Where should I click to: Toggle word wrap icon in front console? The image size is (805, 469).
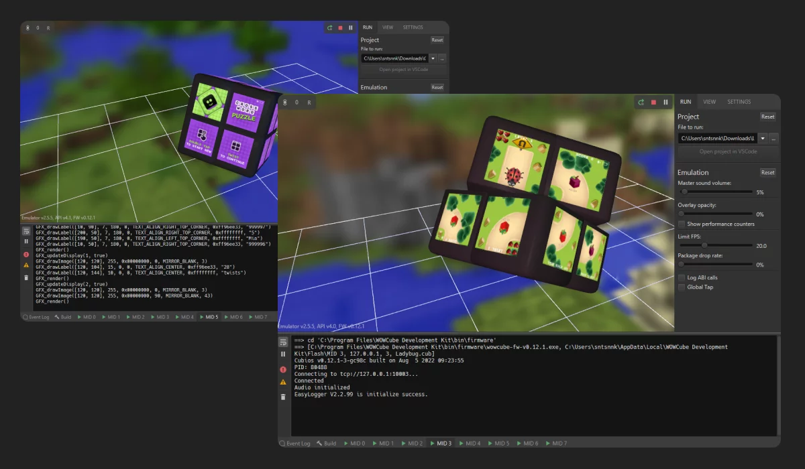point(283,342)
